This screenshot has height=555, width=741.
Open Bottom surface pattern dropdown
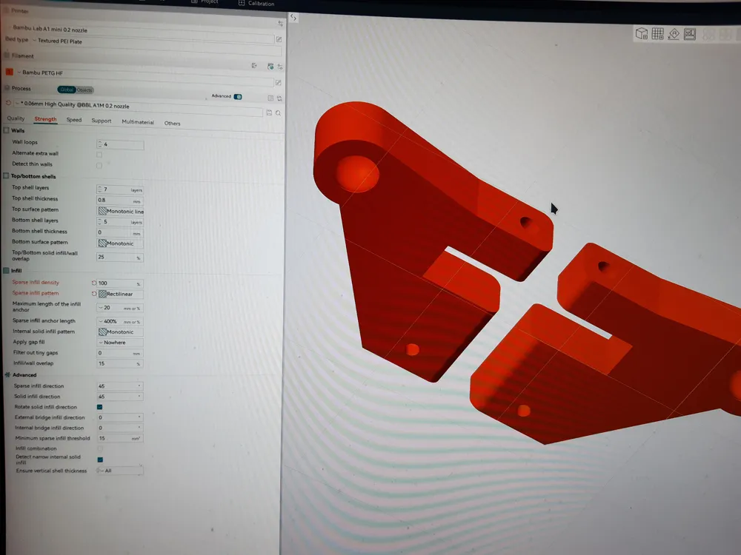click(120, 243)
